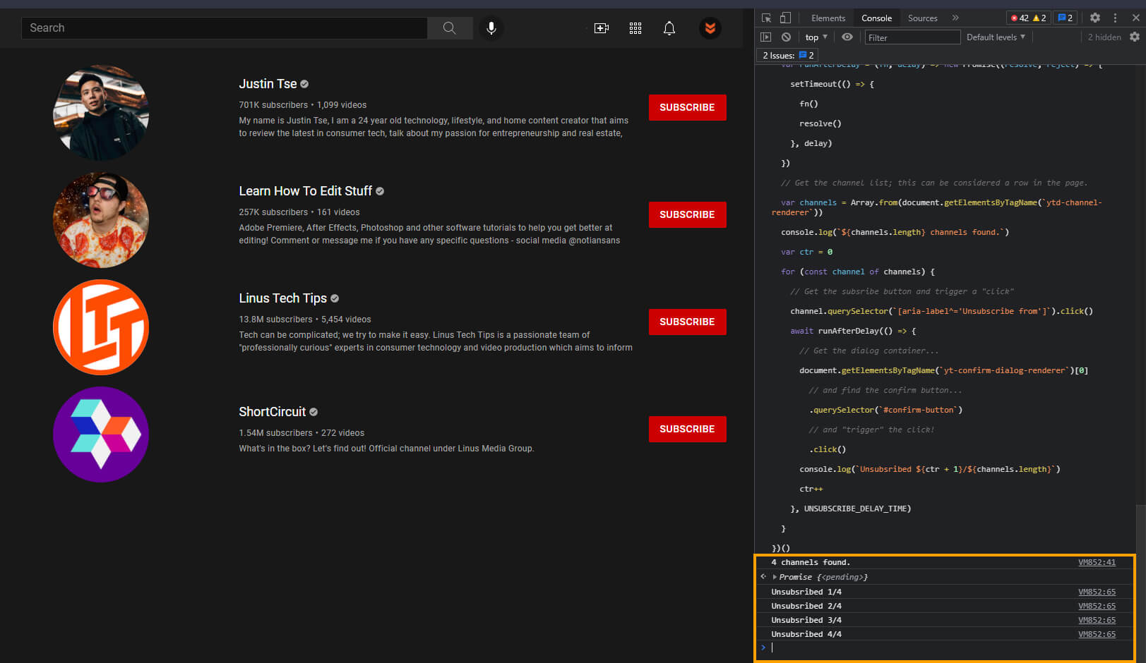The image size is (1146, 663).
Task: Open the Create video camera icon
Action: (x=602, y=28)
